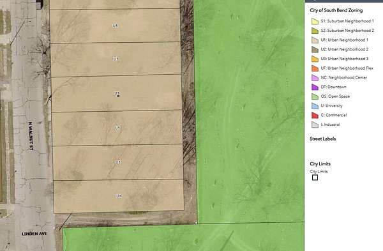Click the NC Neighborhood Center legend icon
The image size is (383, 251).
tap(315, 78)
